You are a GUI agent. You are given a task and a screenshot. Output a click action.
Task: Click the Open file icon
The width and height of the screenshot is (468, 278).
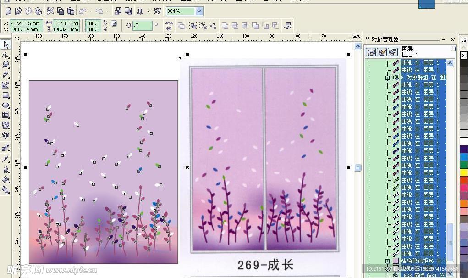[x=18, y=11]
